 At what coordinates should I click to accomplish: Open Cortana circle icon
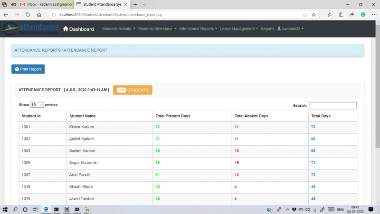(25, 210)
